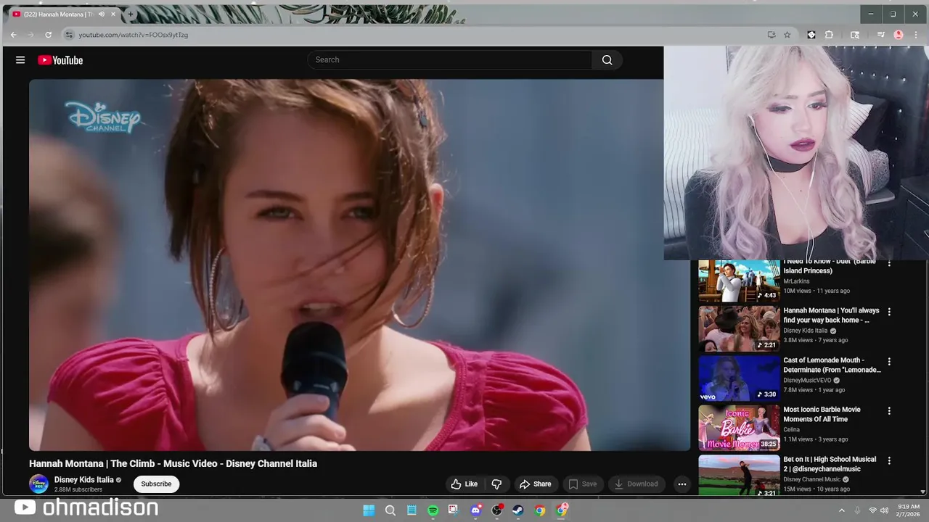Click the YouTube search magnifier button
Screen dimensions: 929x522
(x=607, y=60)
